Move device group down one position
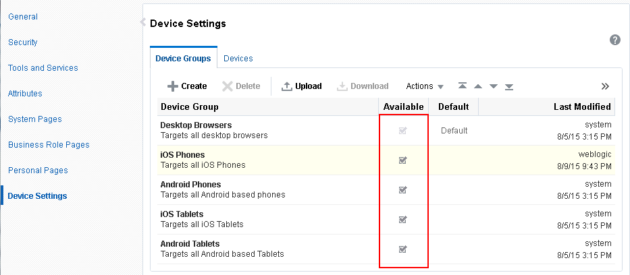This screenshot has height=275, width=630. pyautogui.click(x=494, y=86)
